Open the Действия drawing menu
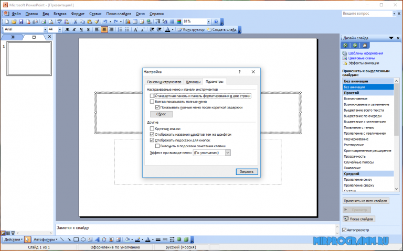This screenshot has width=403, height=251. (x=13, y=239)
